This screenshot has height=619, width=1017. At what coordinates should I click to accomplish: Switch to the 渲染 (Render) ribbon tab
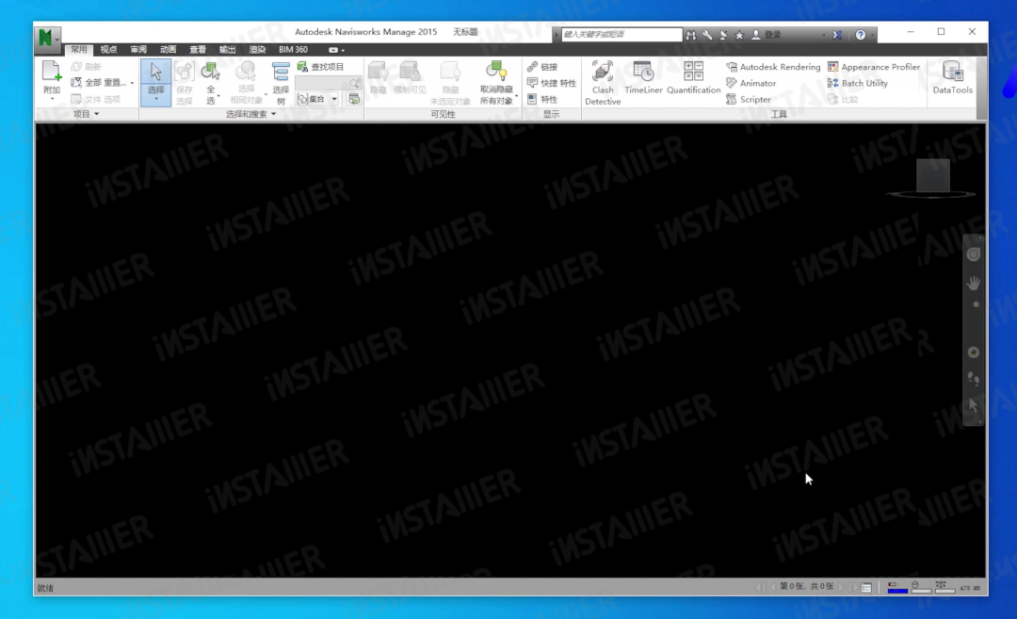(x=257, y=50)
